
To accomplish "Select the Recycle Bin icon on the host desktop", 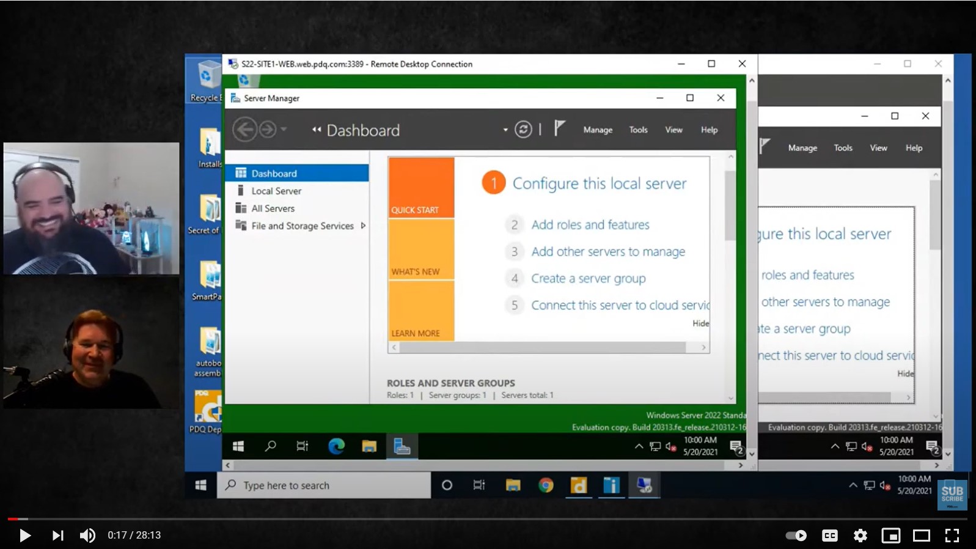I will click(206, 81).
